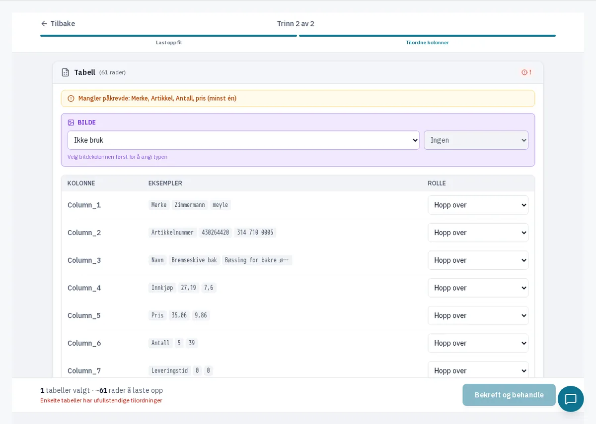Open the role dropdown for Column_3
This screenshot has height=424, width=596.
(x=478, y=260)
